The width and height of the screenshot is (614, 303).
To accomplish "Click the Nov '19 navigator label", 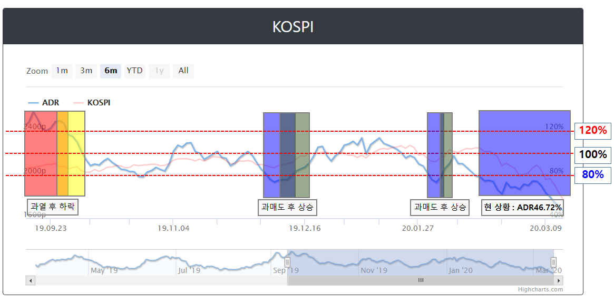I will click(374, 270).
